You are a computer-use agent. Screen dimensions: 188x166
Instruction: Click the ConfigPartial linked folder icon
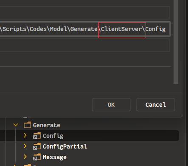coord(37,146)
